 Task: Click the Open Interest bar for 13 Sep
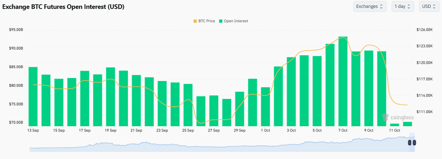pos(33,96)
